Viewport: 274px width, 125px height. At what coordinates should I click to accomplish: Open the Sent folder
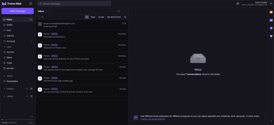tap(18, 30)
